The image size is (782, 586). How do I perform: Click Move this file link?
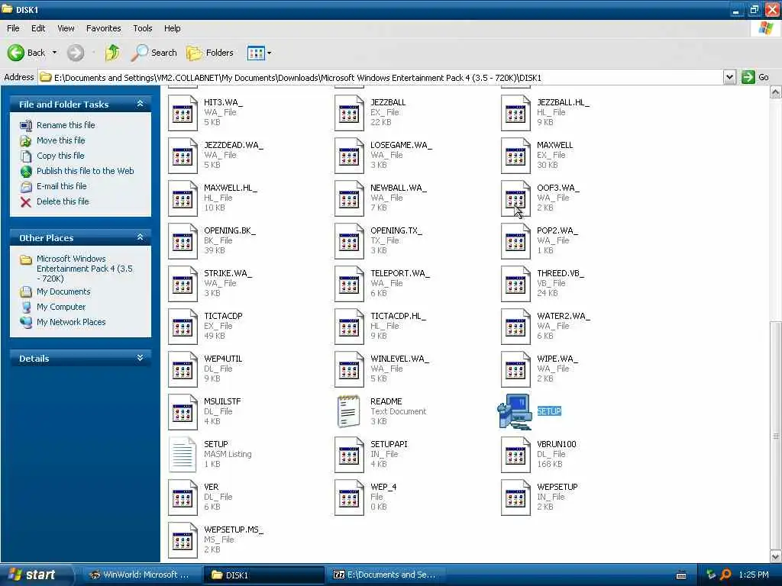click(61, 140)
